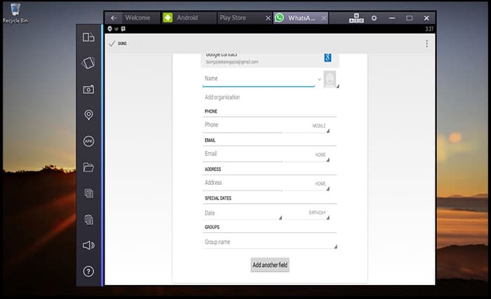Click the PHONE section header
The image size is (491, 299).
tap(210, 111)
